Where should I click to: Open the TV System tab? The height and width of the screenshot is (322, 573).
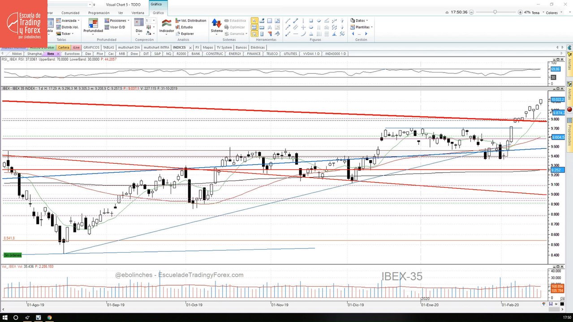click(x=224, y=47)
